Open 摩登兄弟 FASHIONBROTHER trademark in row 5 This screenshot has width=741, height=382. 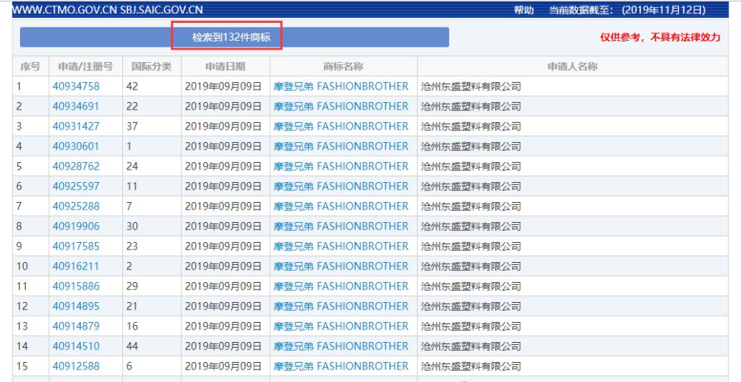(341, 167)
